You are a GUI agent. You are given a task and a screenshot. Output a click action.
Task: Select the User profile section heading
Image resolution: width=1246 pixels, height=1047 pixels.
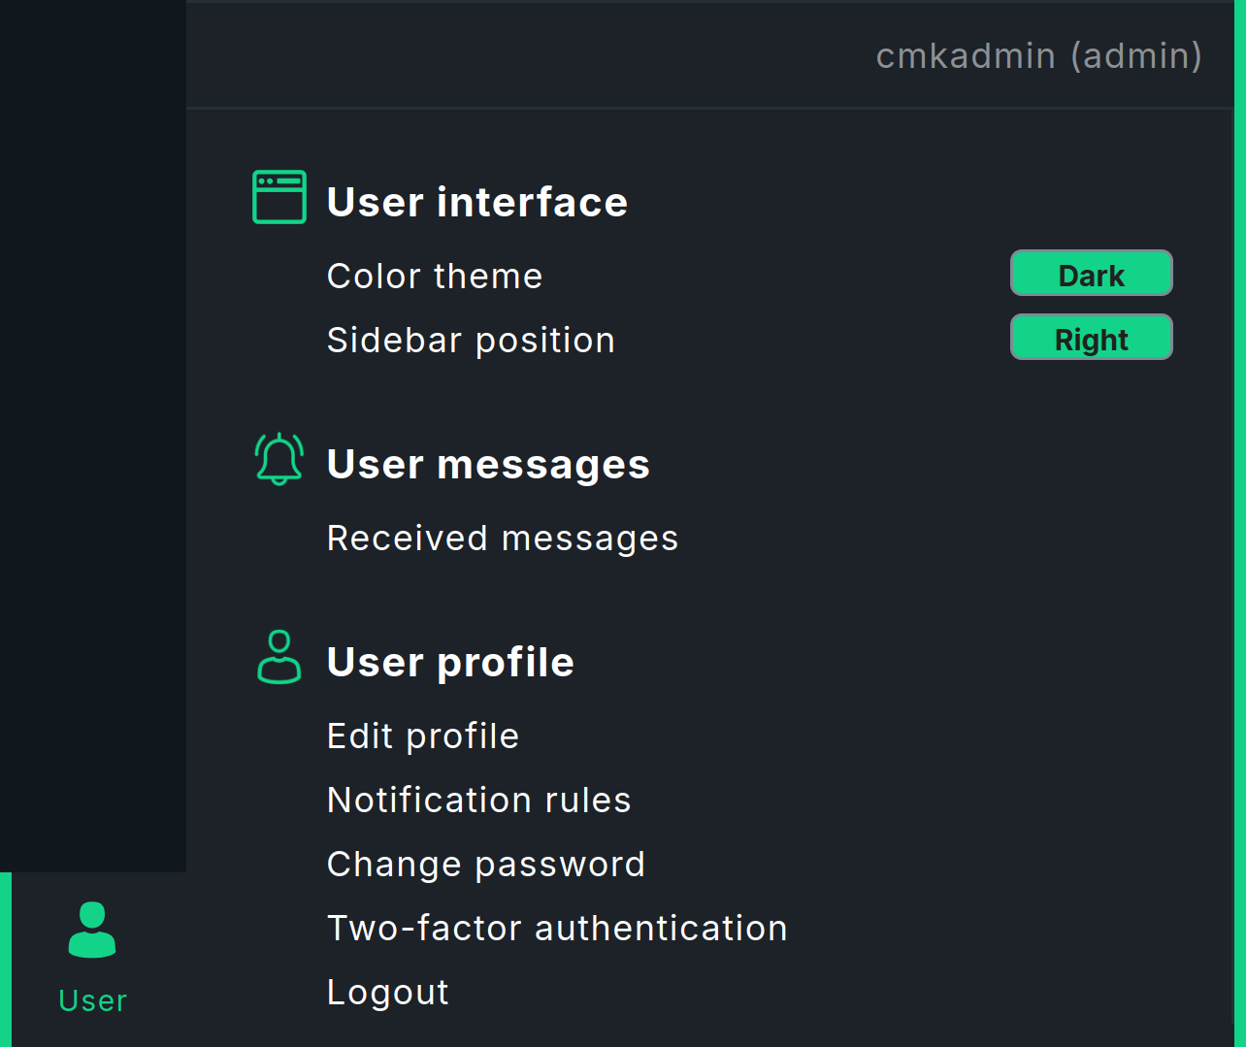point(450,661)
